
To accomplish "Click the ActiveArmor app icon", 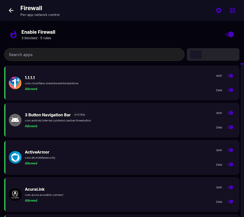I will [15, 157].
